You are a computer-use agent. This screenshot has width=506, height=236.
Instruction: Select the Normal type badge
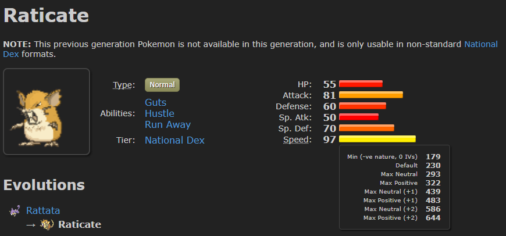162,85
